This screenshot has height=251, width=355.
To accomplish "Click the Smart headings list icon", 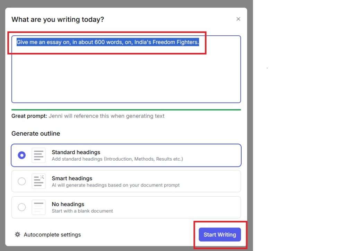I will (x=38, y=181).
